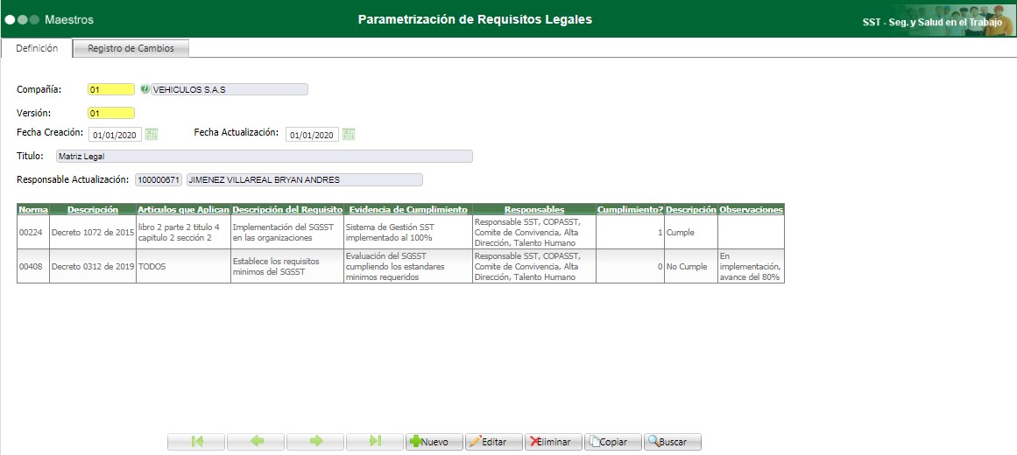The image size is (1017, 455).
Task: Go to the first record
Action: coord(196,441)
